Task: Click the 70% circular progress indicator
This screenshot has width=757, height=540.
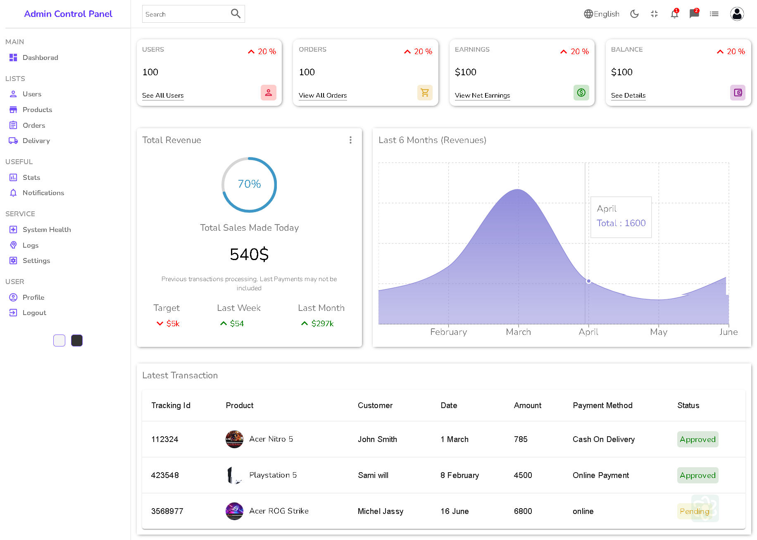Action: [249, 184]
